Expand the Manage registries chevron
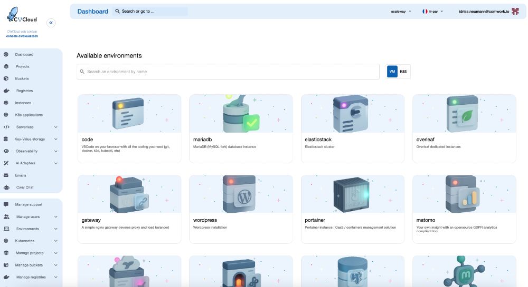This screenshot has width=528, height=287. pos(55,278)
